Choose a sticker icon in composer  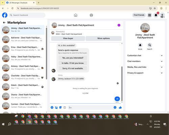pyautogui.click(x=61, y=107)
